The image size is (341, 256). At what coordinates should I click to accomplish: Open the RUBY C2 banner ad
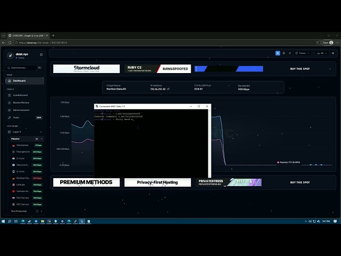(x=158, y=69)
